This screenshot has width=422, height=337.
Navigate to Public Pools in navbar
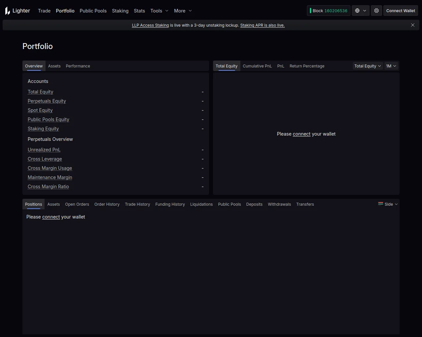[93, 11]
